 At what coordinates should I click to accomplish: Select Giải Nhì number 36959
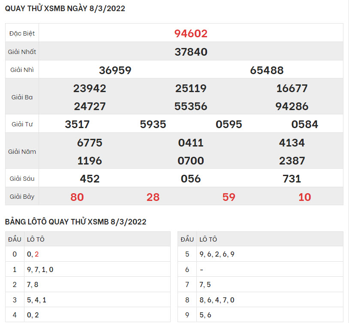115,70
